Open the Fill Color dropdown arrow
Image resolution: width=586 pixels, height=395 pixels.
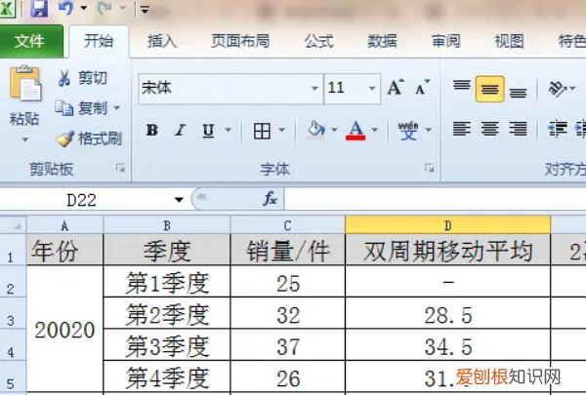[x=334, y=131]
